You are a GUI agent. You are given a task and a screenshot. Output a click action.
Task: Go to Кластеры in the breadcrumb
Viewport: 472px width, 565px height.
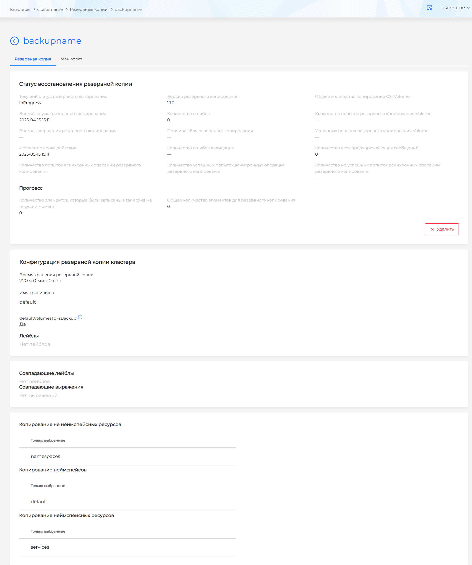click(x=20, y=9)
